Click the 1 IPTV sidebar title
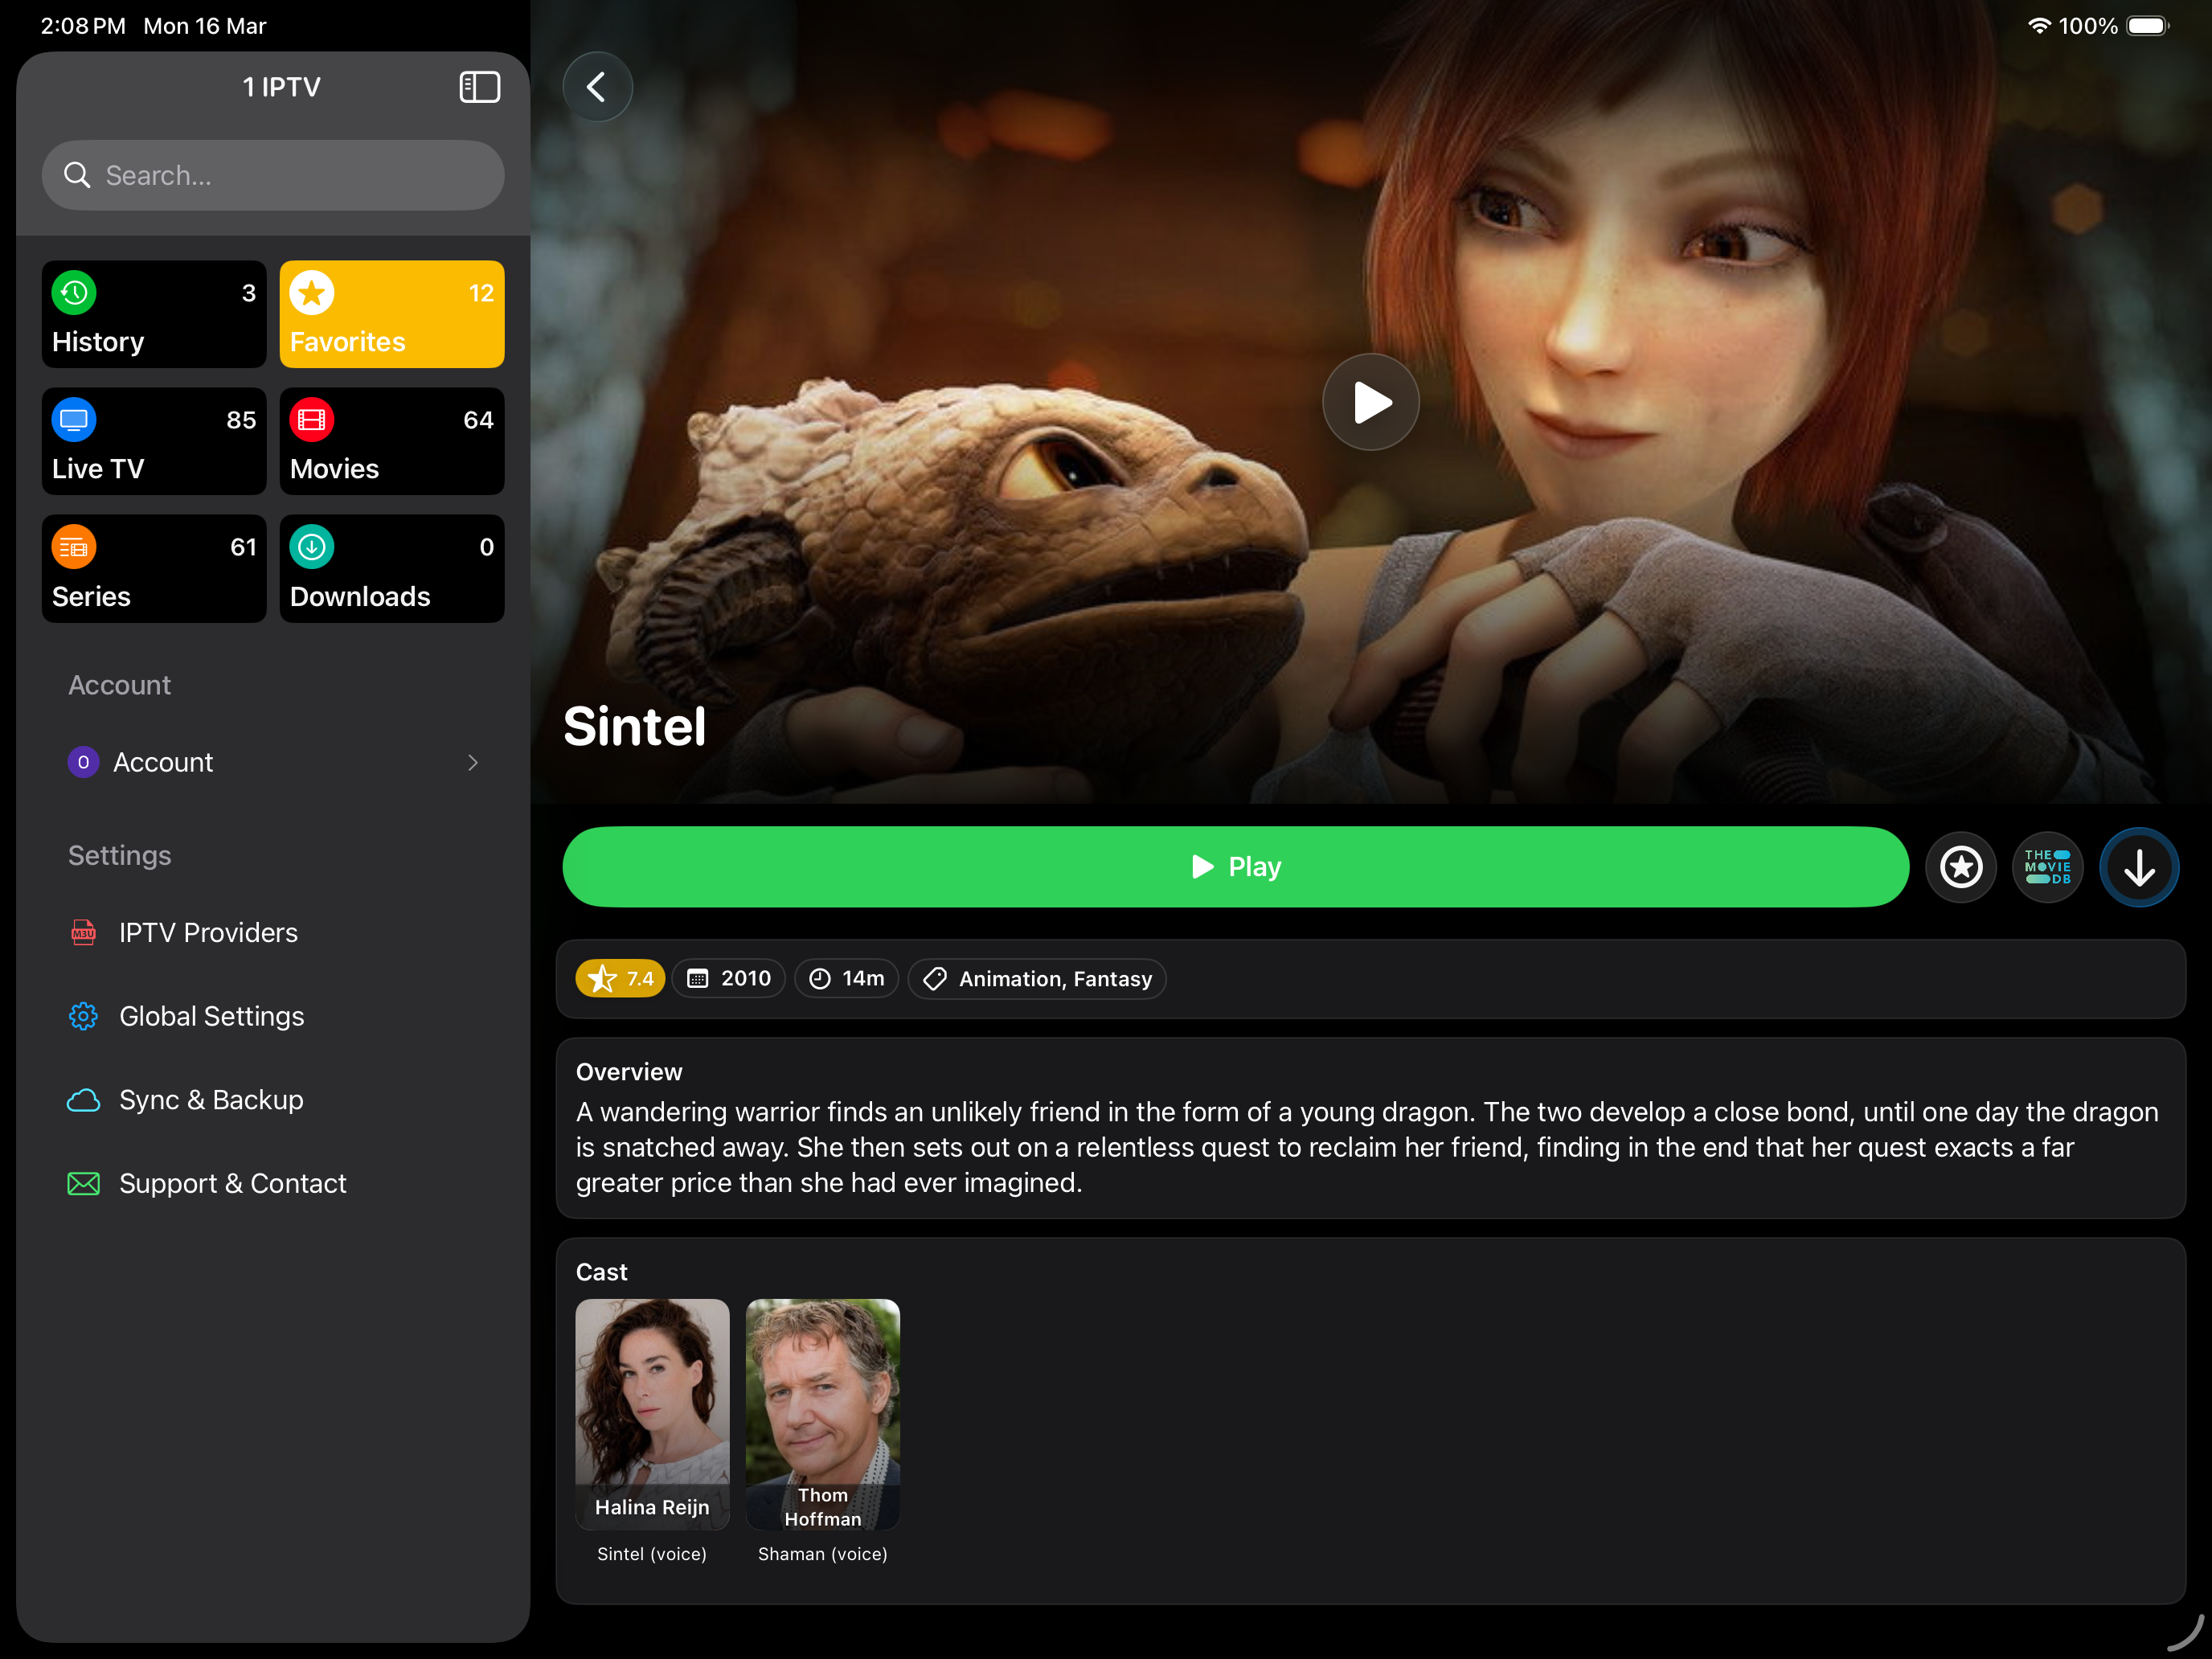Screen dimensions: 2212x1659 281,87
